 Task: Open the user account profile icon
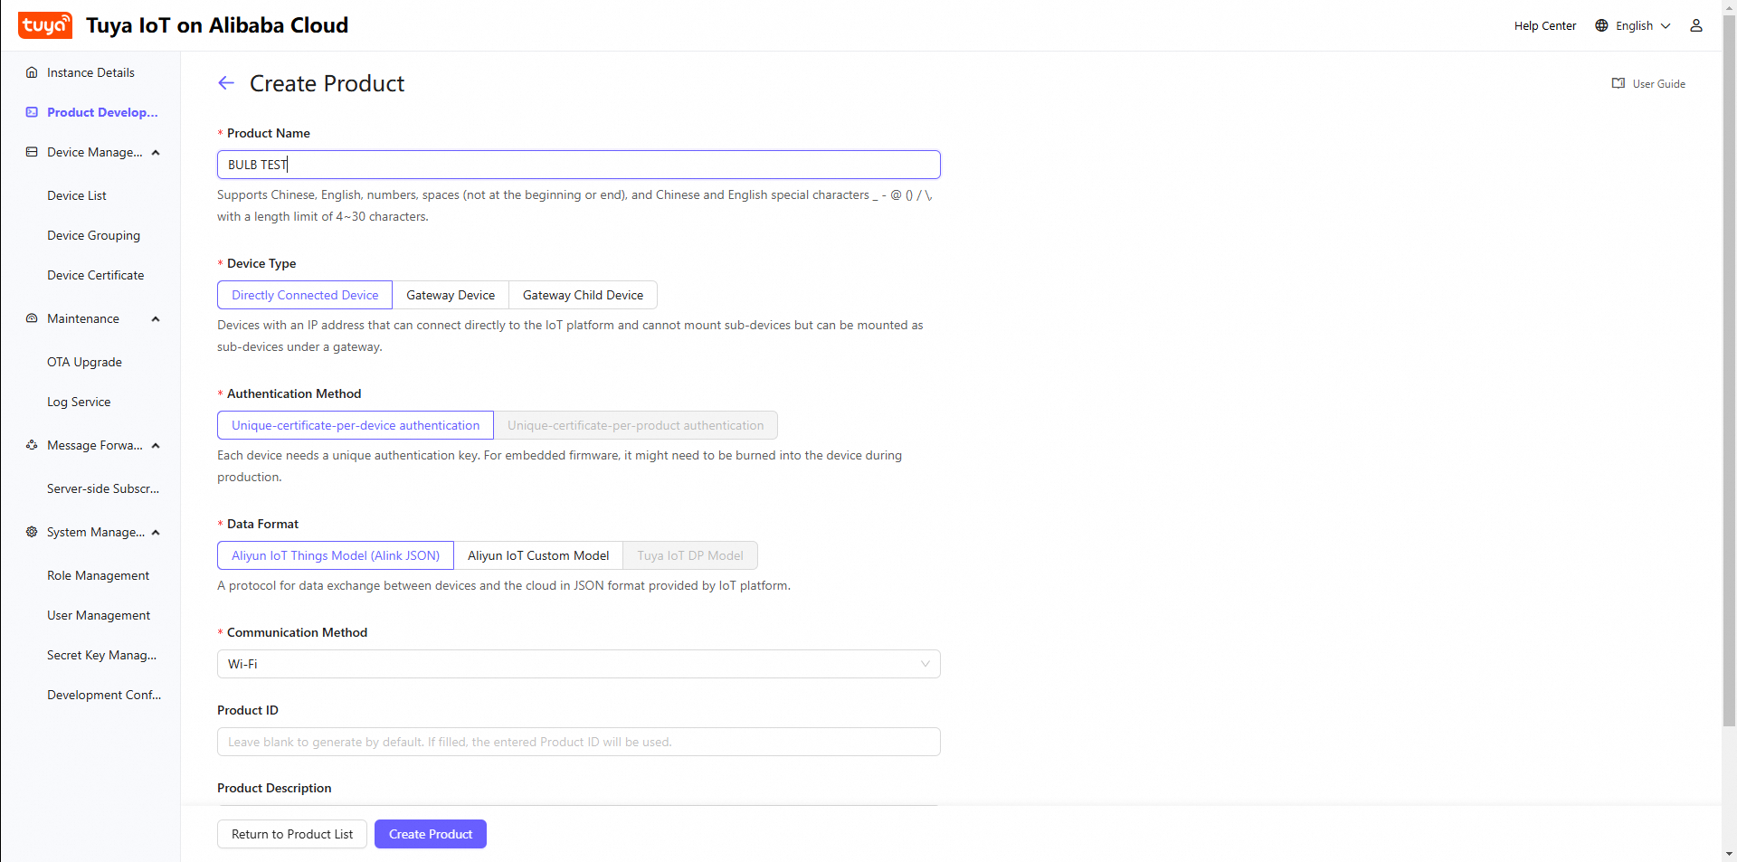pyautogui.click(x=1696, y=25)
